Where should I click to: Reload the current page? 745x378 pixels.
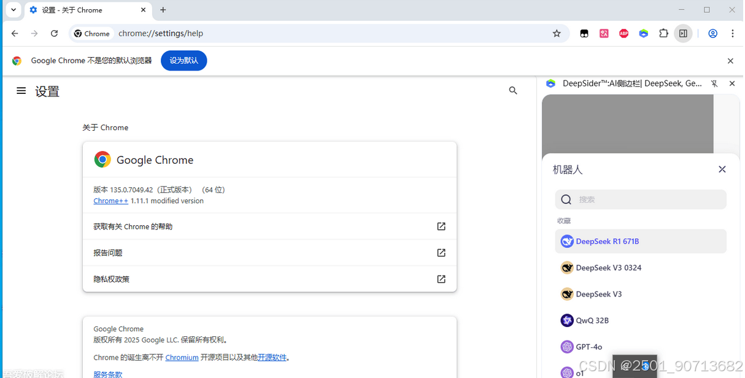point(54,33)
